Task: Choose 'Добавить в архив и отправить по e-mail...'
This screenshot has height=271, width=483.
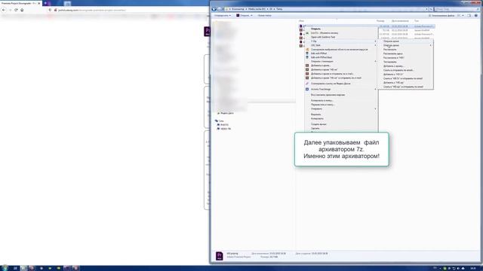Action: [332, 74]
